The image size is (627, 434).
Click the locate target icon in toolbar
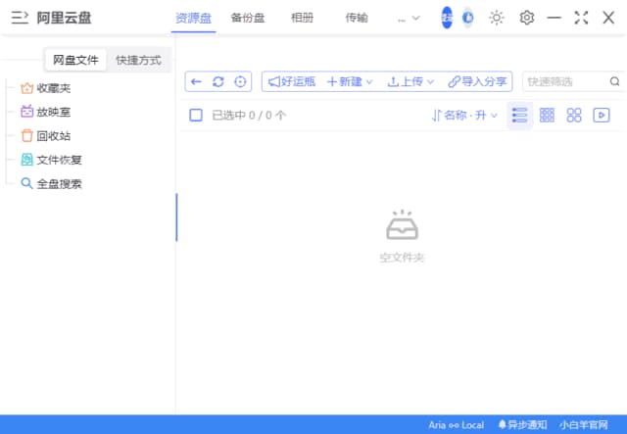click(x=240, y=82)
